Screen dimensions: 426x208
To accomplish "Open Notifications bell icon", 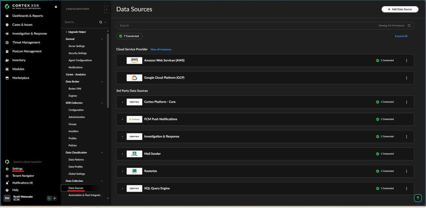I will tap(7, 183).
